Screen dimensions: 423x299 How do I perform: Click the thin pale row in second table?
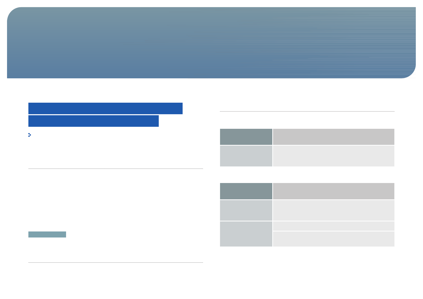coord(334,226)
